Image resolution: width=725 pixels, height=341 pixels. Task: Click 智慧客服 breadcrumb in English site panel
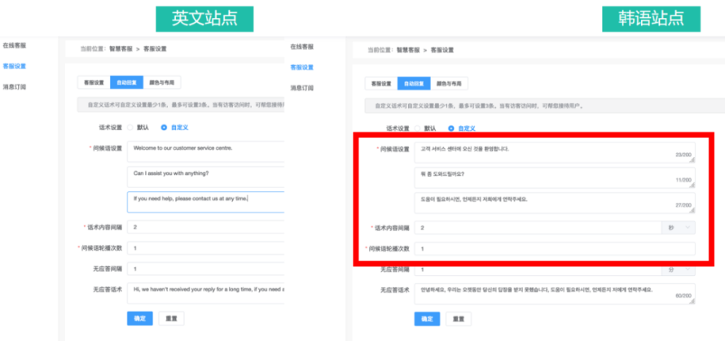tap(121, 49)
